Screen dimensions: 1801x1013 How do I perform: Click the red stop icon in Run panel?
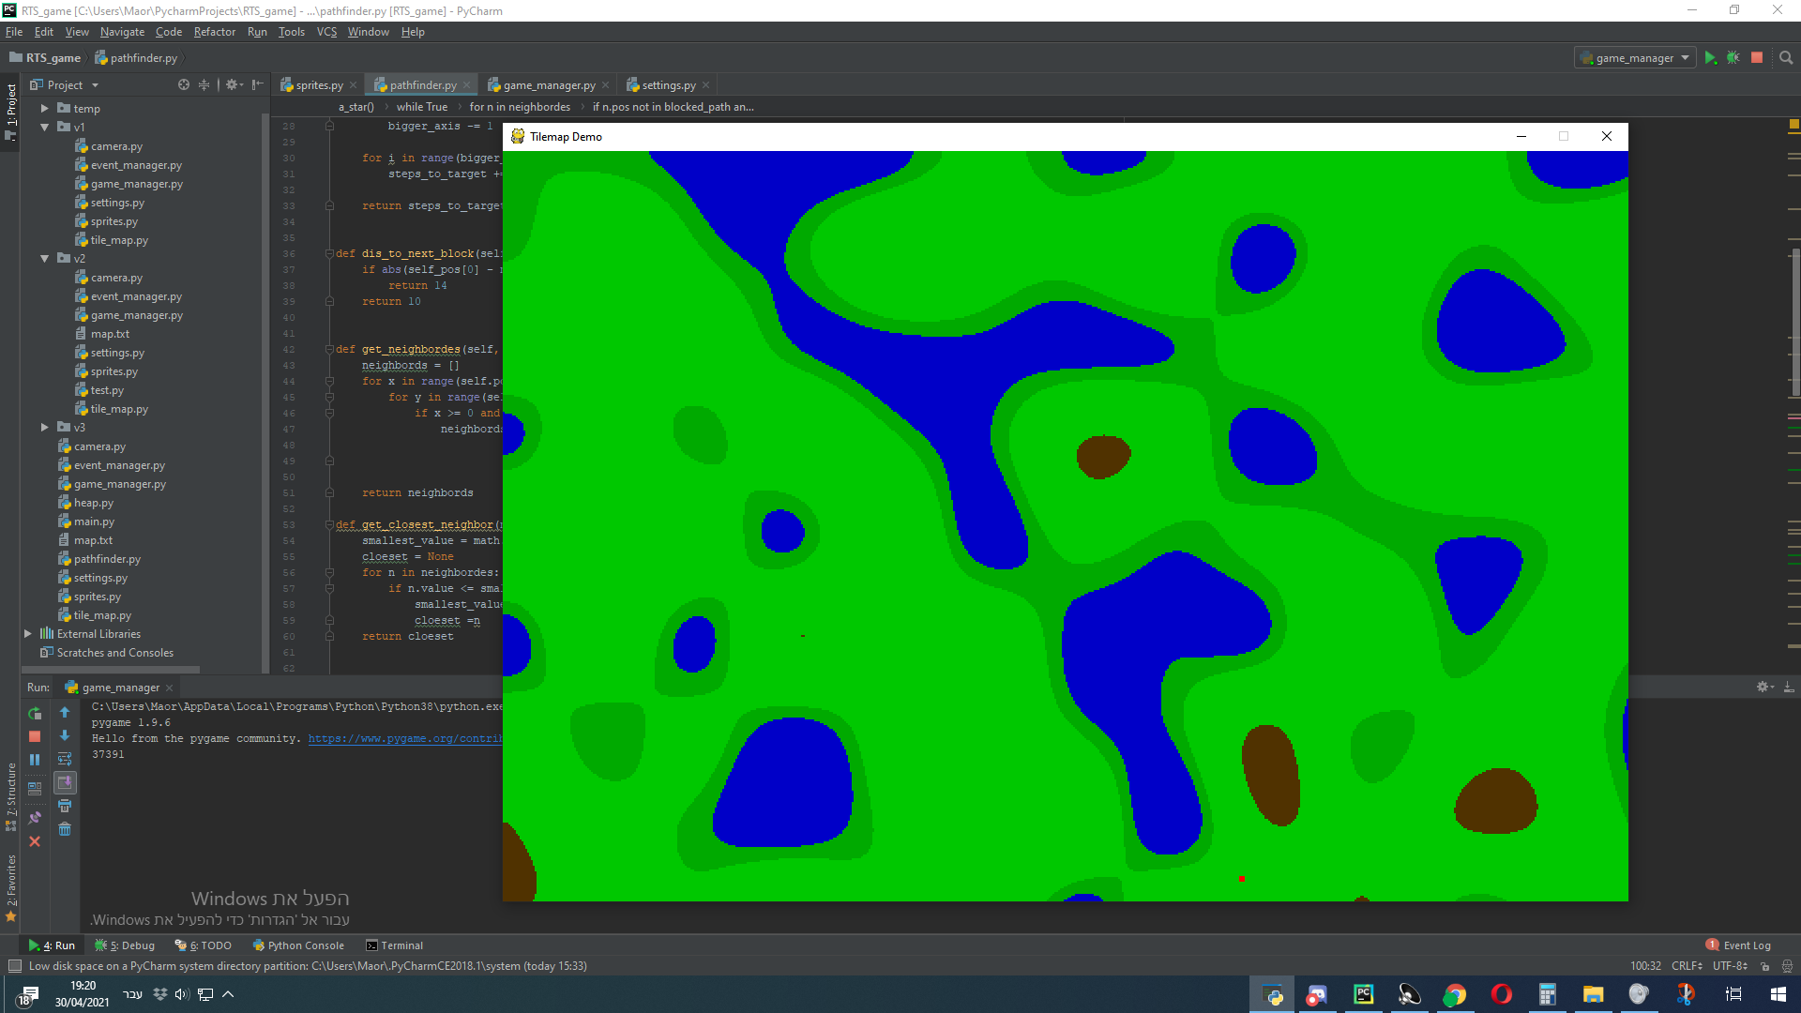35,736
